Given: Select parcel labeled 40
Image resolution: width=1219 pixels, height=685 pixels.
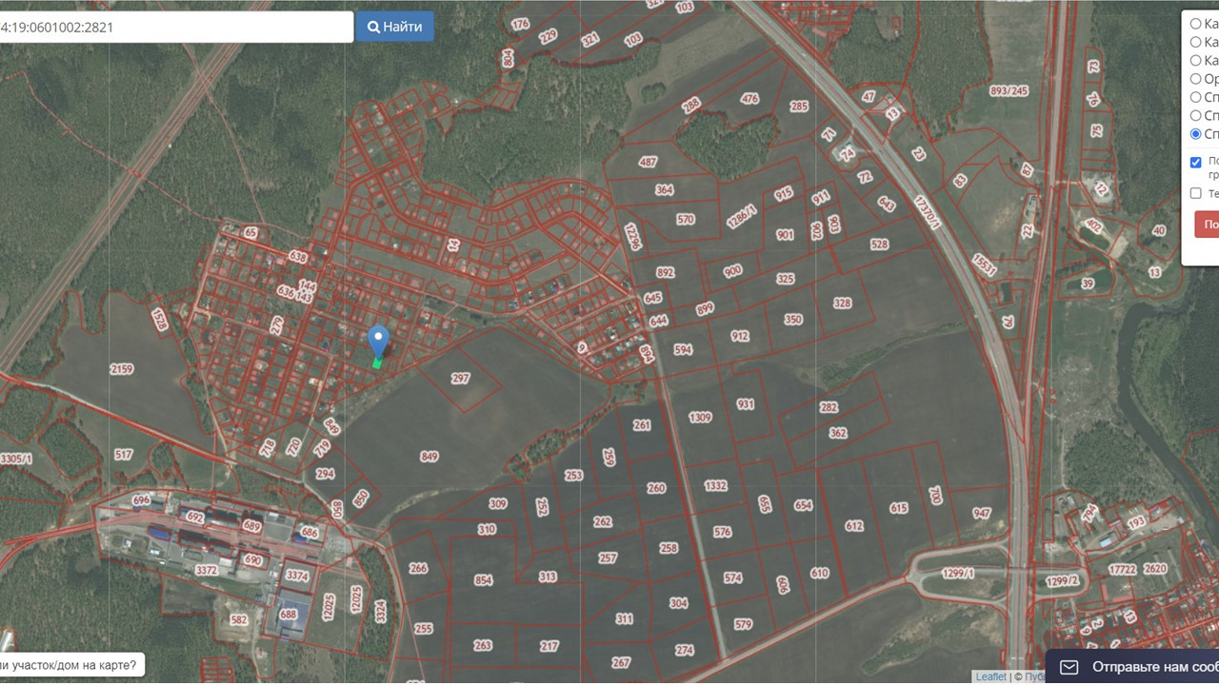Looking at the screenshot, I should click(1158, 231).
